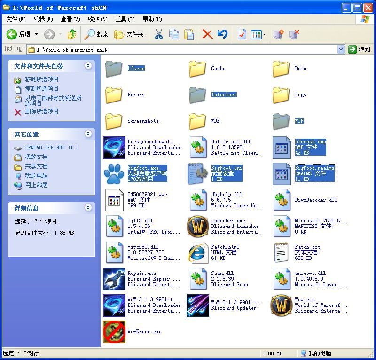Click the Up folder toolbar icon
Image resolution: width=376 pixels, height=360 pixels.
72,34
